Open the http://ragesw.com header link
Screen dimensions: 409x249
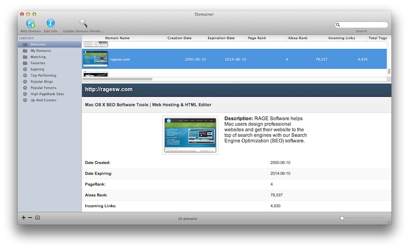[x=109, y=89]
